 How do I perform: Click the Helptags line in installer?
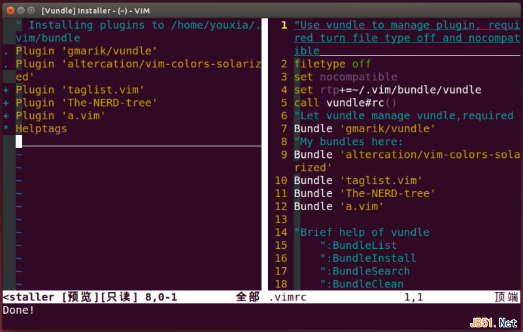(x=41, y=129)
